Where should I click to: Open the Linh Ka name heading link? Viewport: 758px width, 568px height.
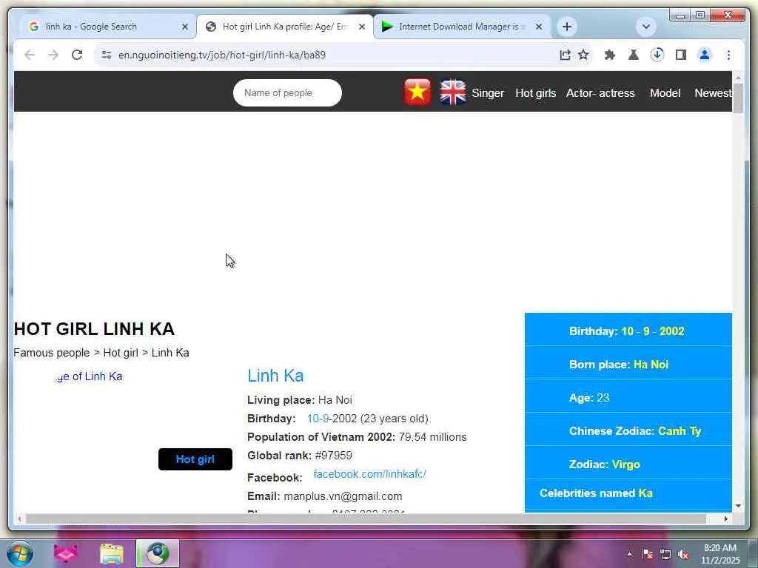click(275, 376)
